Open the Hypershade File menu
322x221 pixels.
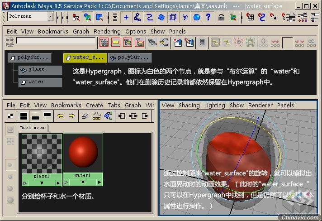coord(11,105)
